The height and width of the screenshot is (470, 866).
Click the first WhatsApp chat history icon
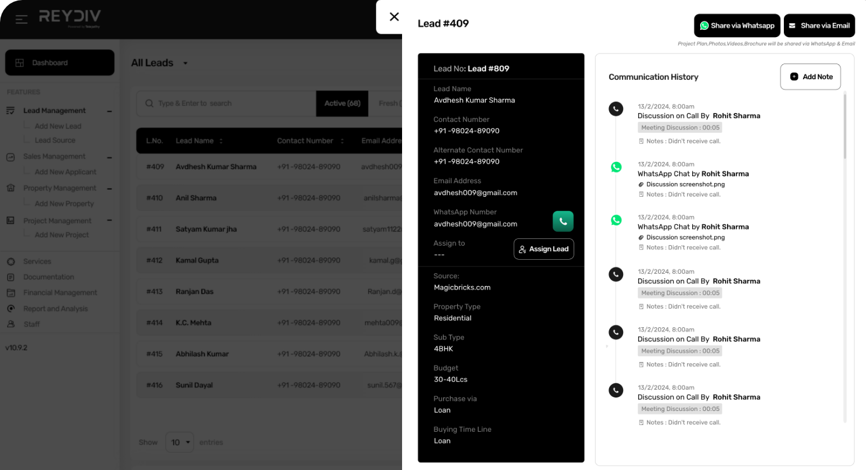(x=616, y=167)
